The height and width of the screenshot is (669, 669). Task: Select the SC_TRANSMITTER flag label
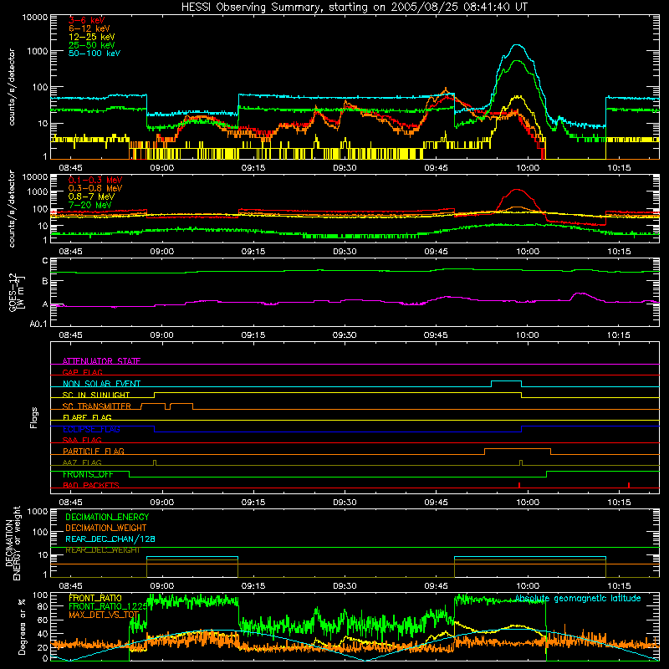(96, 406)
